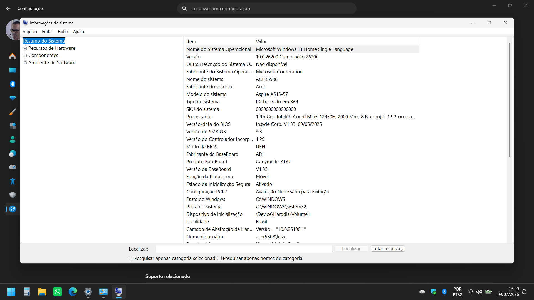Click the POR PTB2 language indicator
Image resolution: width=534 pixels, height=300 pixels.
pyautogui.click(x=458, y=292)
